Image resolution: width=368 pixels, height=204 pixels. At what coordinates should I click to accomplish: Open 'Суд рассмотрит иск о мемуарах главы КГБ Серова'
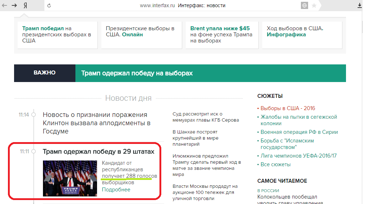[x=206, y=117]
